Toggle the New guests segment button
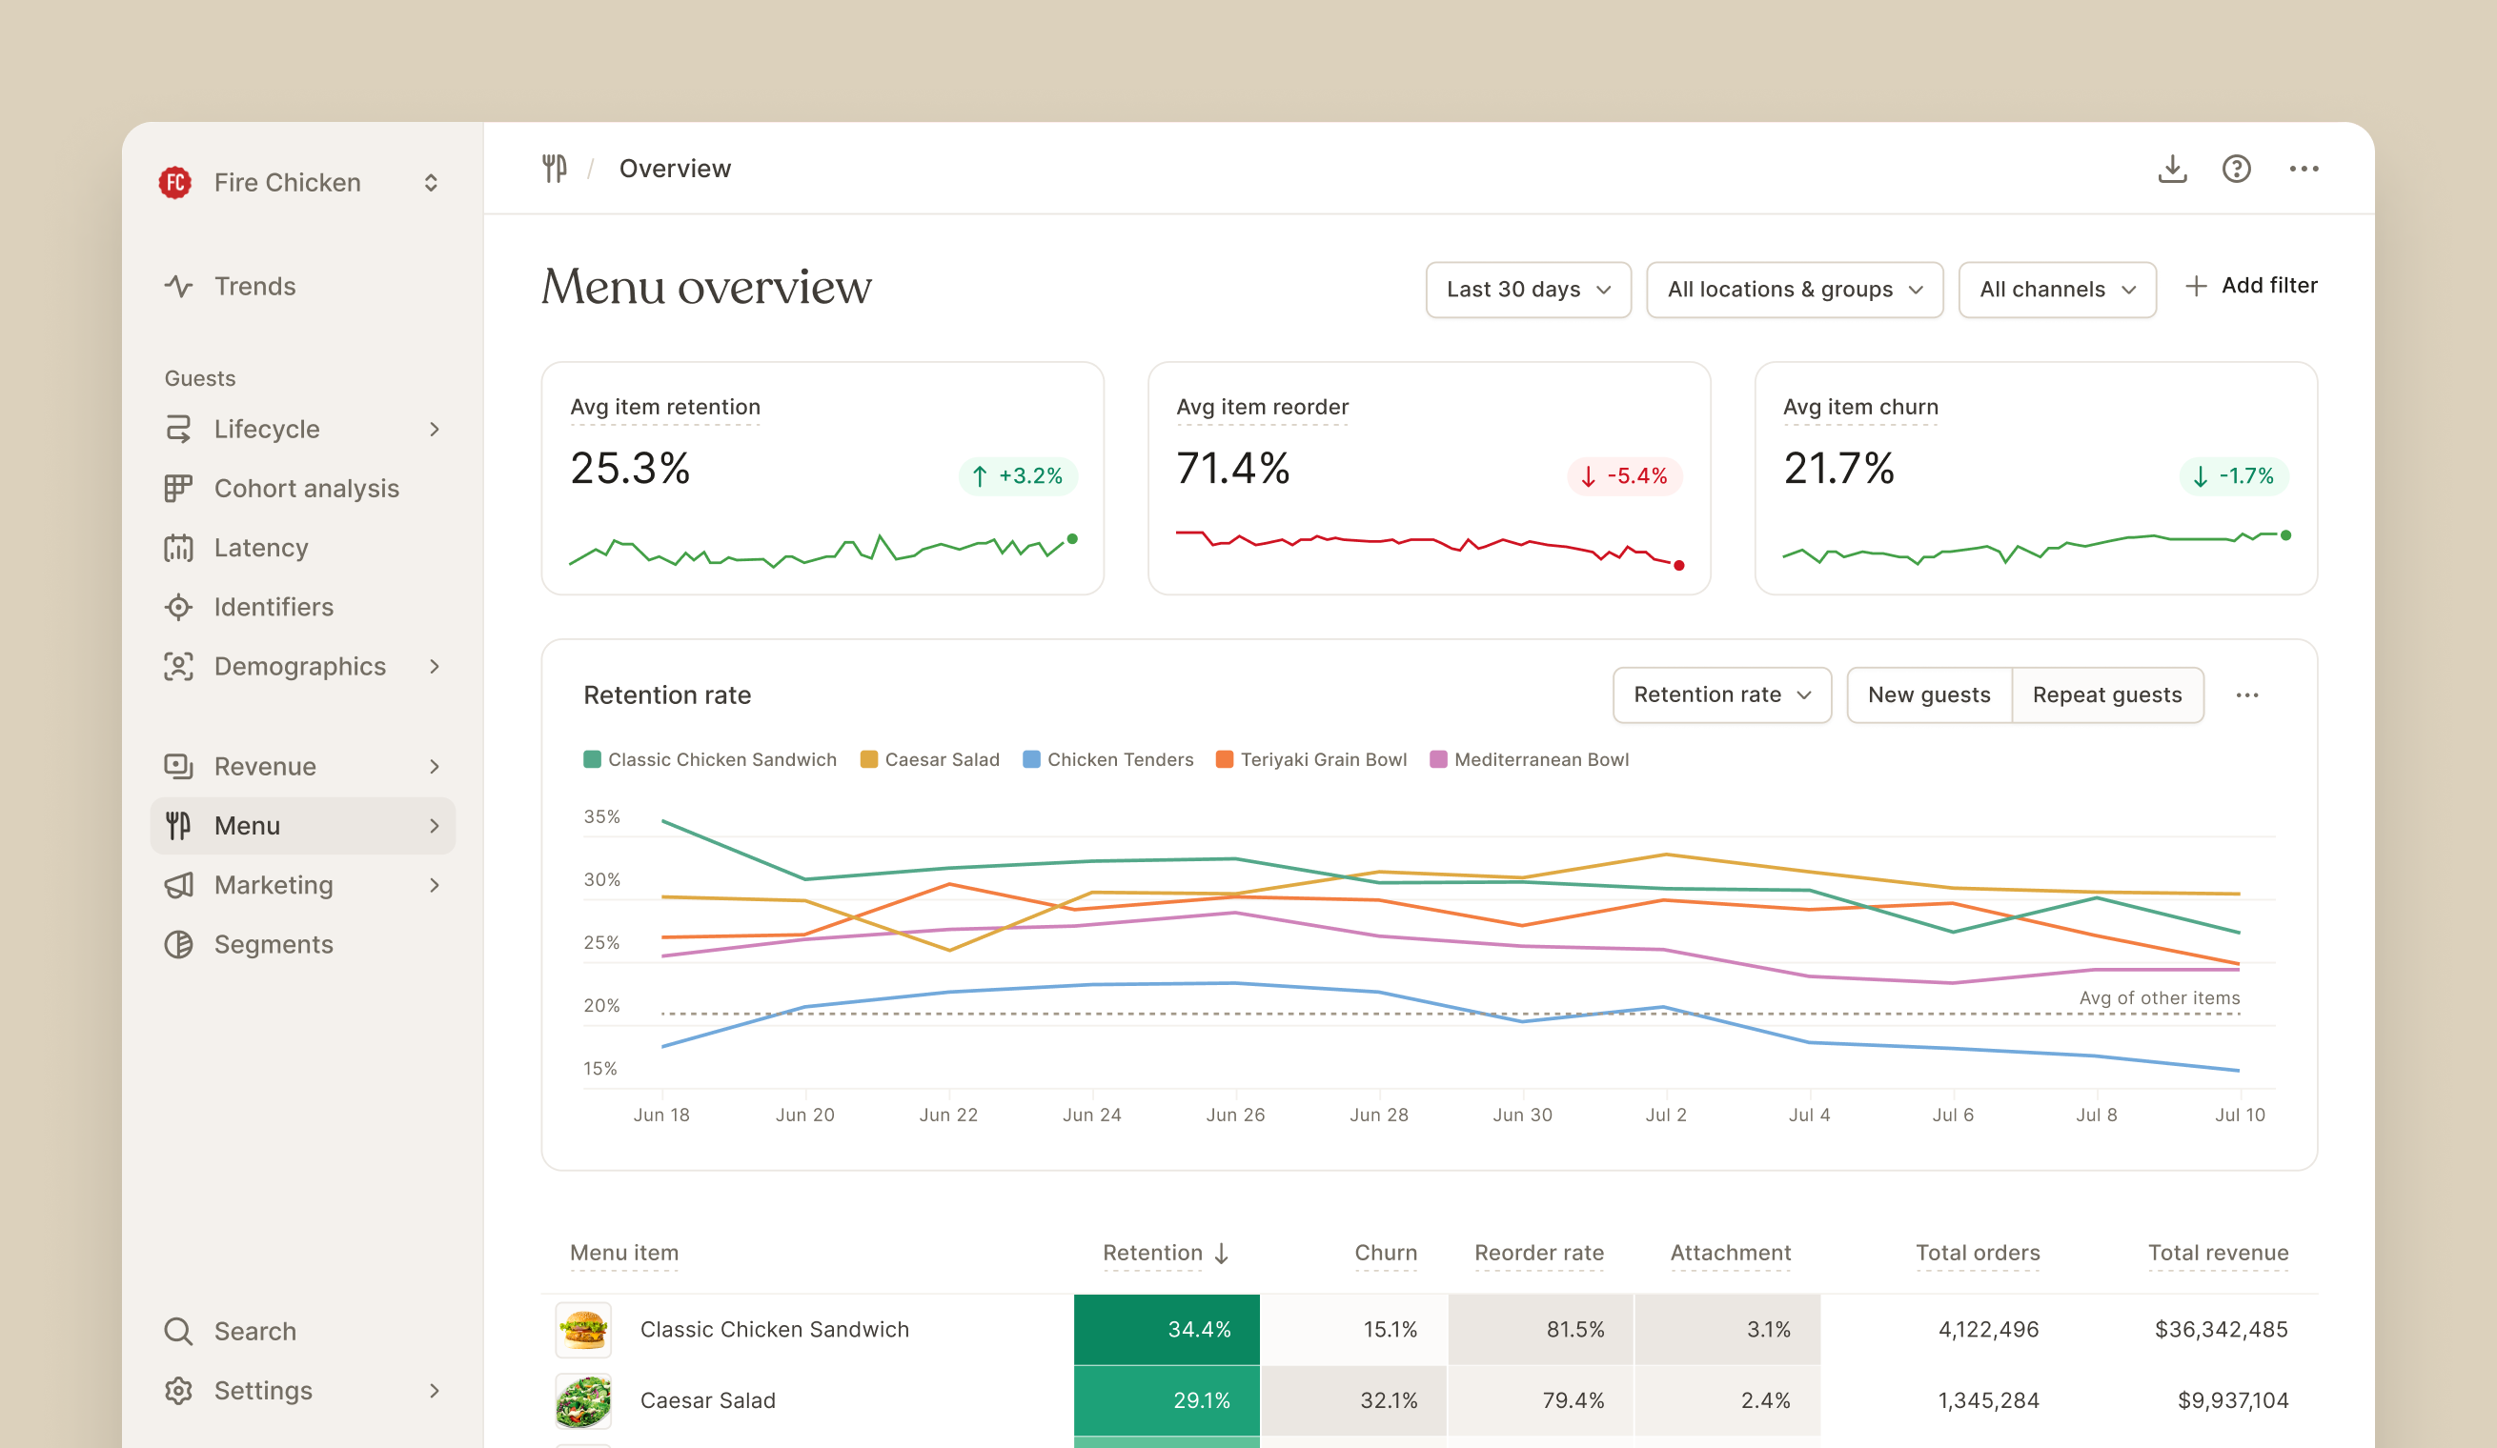2497x1448 pixels. [1928, 695]
